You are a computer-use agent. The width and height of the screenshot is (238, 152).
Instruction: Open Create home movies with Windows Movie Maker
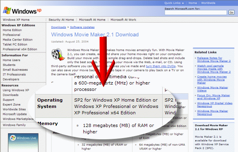coord(212,80)
